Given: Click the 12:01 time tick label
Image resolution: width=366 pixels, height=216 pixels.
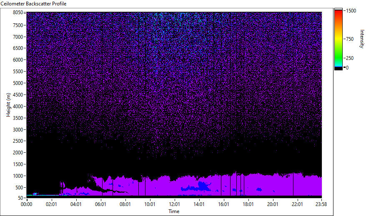Looking at the screenshot, I should click(x=174, y=204).
